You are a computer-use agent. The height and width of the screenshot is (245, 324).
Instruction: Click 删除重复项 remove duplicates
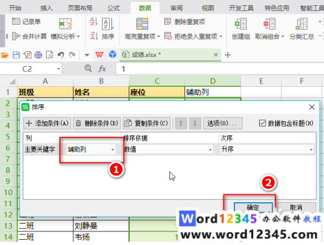[x=184, y=21]
